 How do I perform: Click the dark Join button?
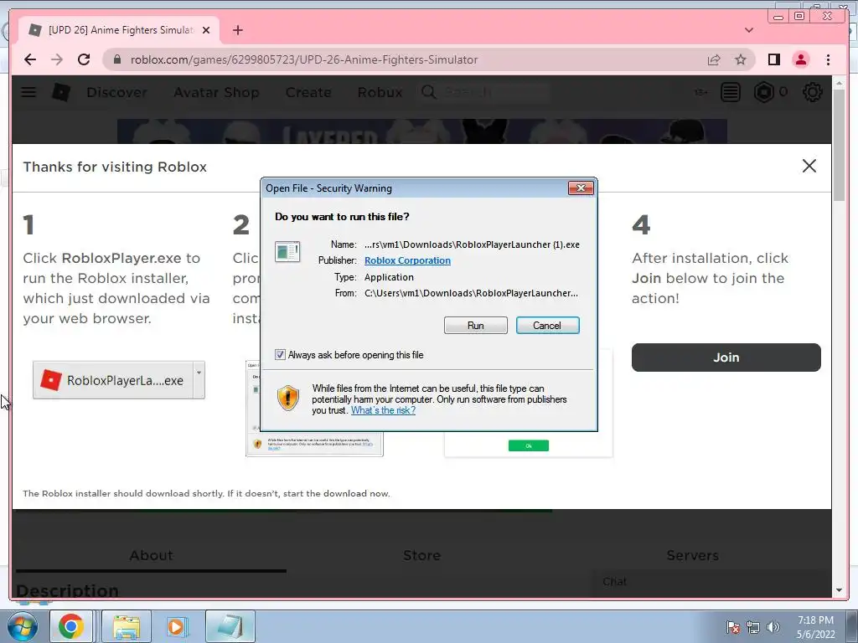coord(726,357)
